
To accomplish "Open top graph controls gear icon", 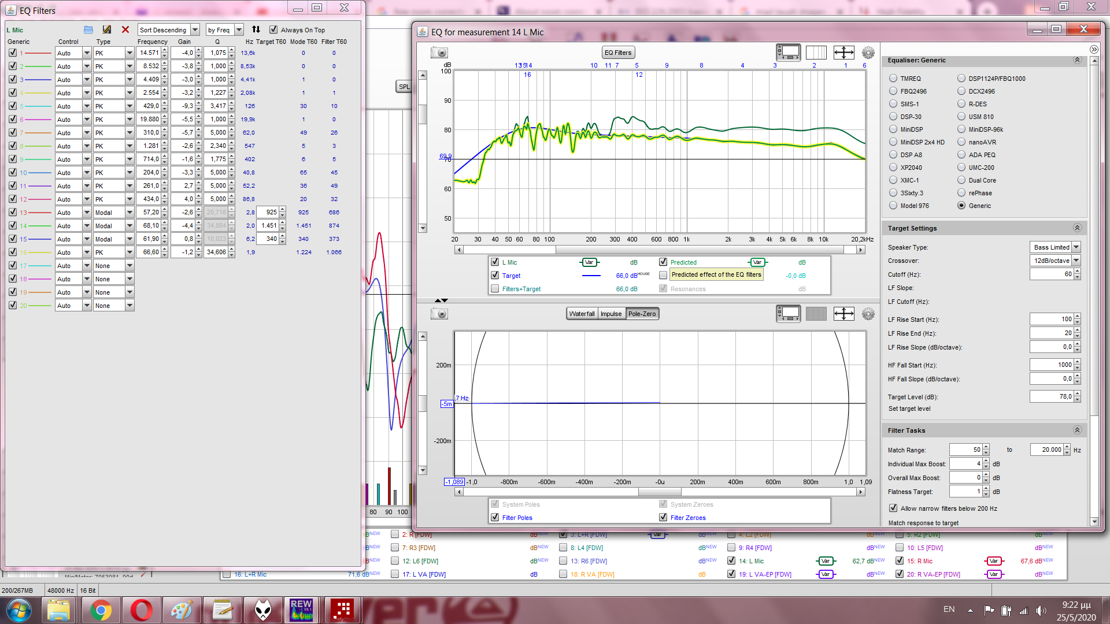I will pyautogui.click(x=868, y=53).
